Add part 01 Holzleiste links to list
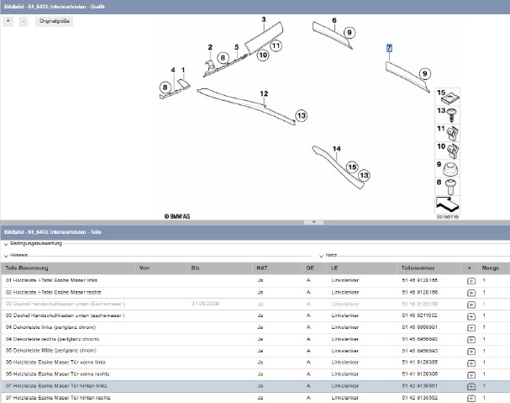 [471, 281]
